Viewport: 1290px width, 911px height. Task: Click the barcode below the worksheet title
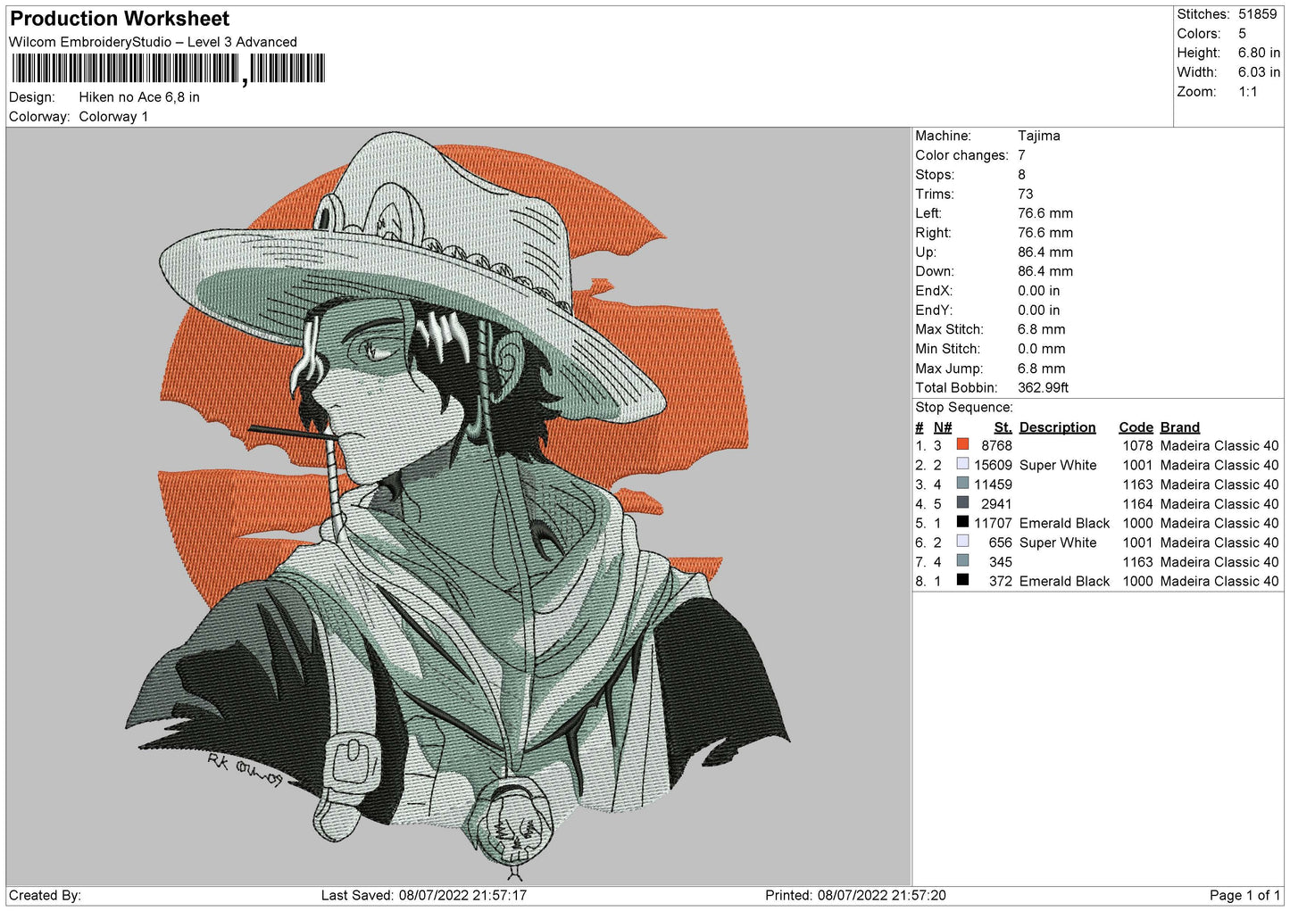click(168, 69)
